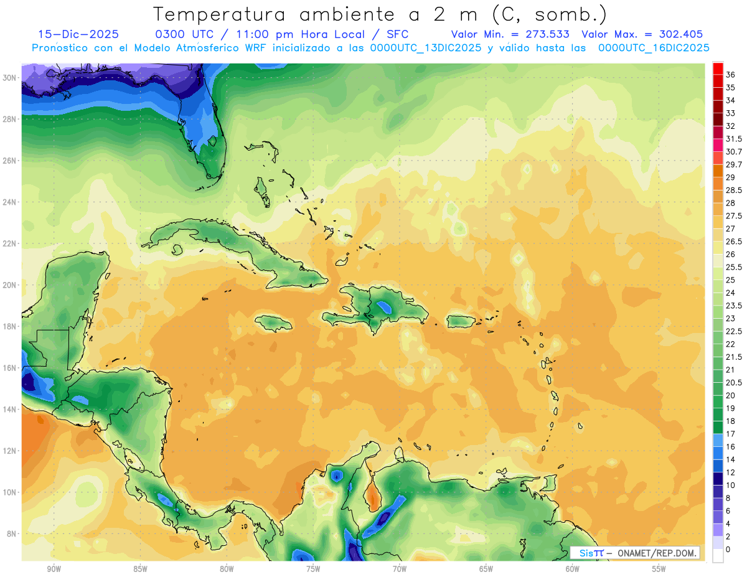Screen dimensions: 747x577
Task: Click the "36" value on the color scale
Action: pyautogui.click(x=731, y=75)
